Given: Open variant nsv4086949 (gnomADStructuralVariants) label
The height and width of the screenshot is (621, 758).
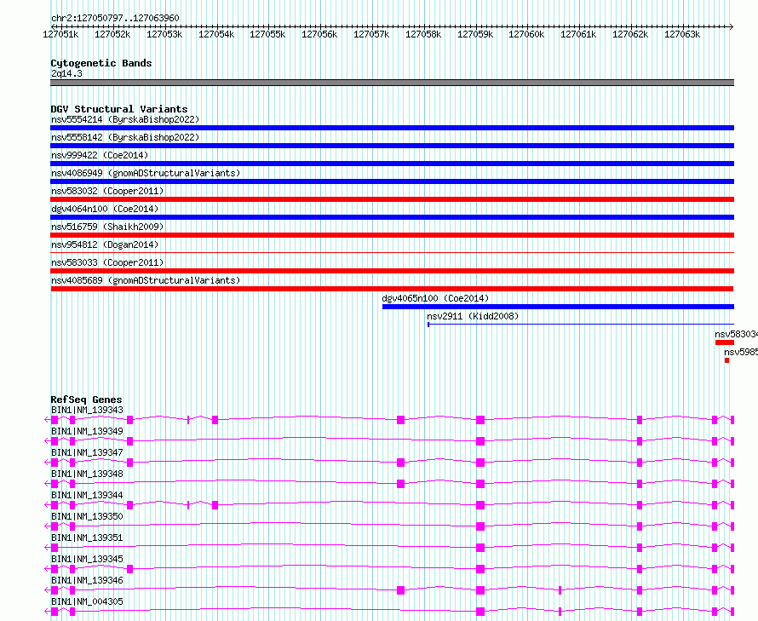Looking at the screenshot, I should [146, 173].
